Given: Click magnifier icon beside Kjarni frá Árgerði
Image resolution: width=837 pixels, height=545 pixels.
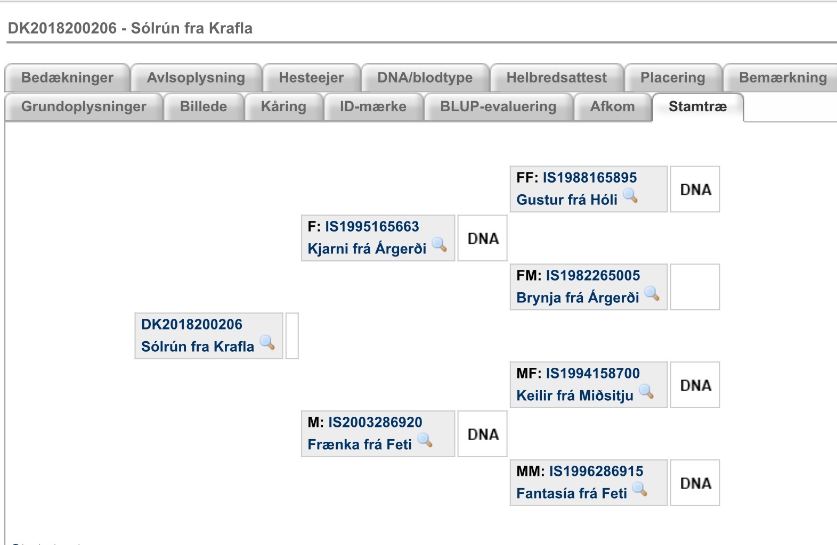Looking at the screenshot, I should click(440, 245).
